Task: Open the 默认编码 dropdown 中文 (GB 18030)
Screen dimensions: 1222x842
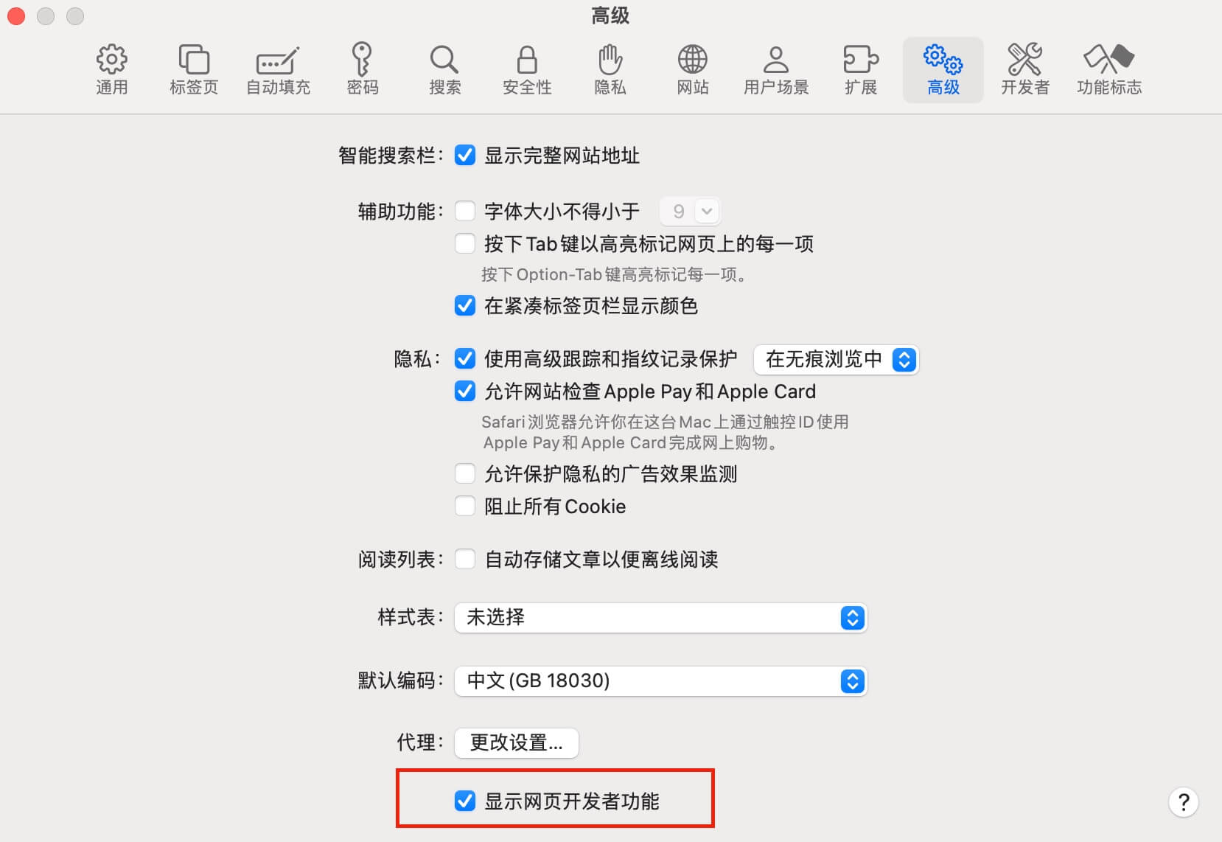Action: (x=660, y=681)
